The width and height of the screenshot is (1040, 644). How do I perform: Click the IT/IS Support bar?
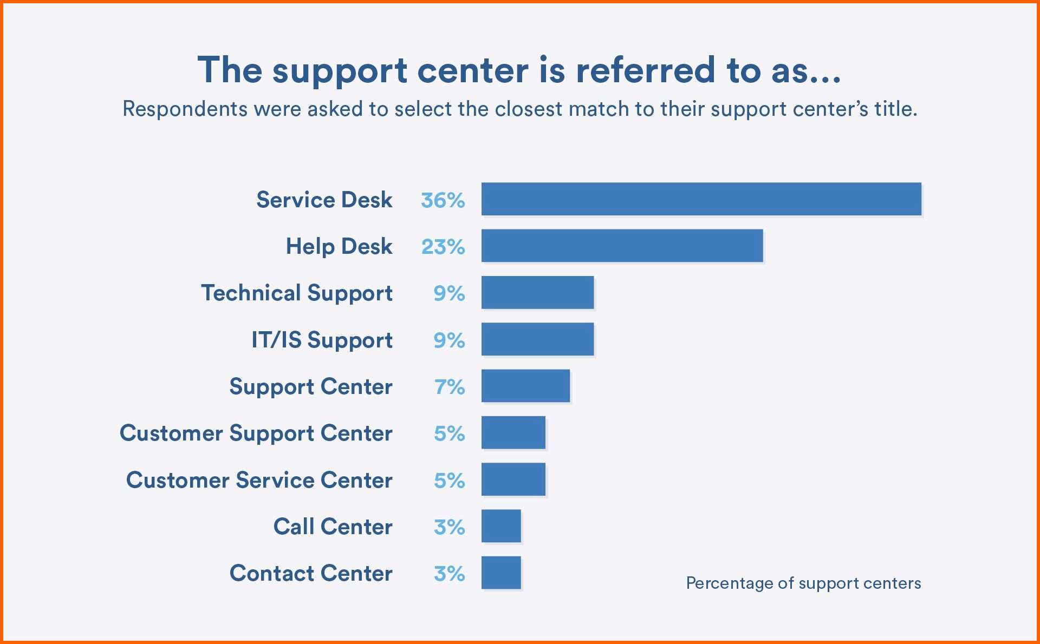click(x=538, y=339)
